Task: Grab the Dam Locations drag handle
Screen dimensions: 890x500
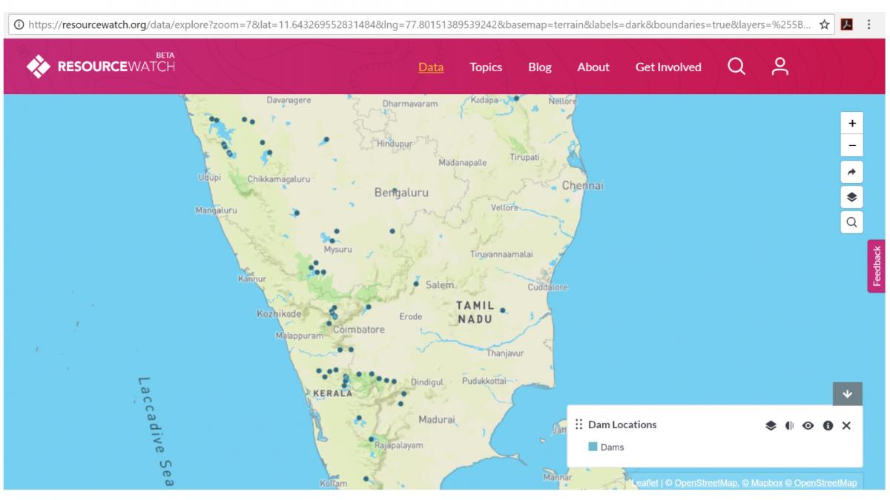Action: point(578,425)
